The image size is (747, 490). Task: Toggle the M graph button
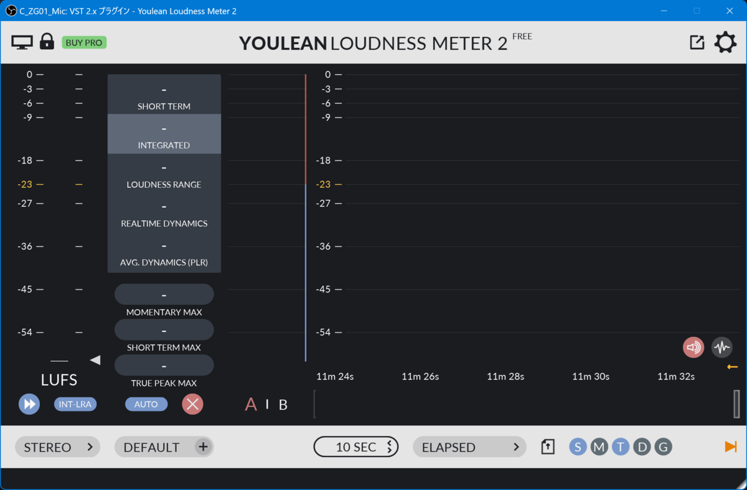599,447
